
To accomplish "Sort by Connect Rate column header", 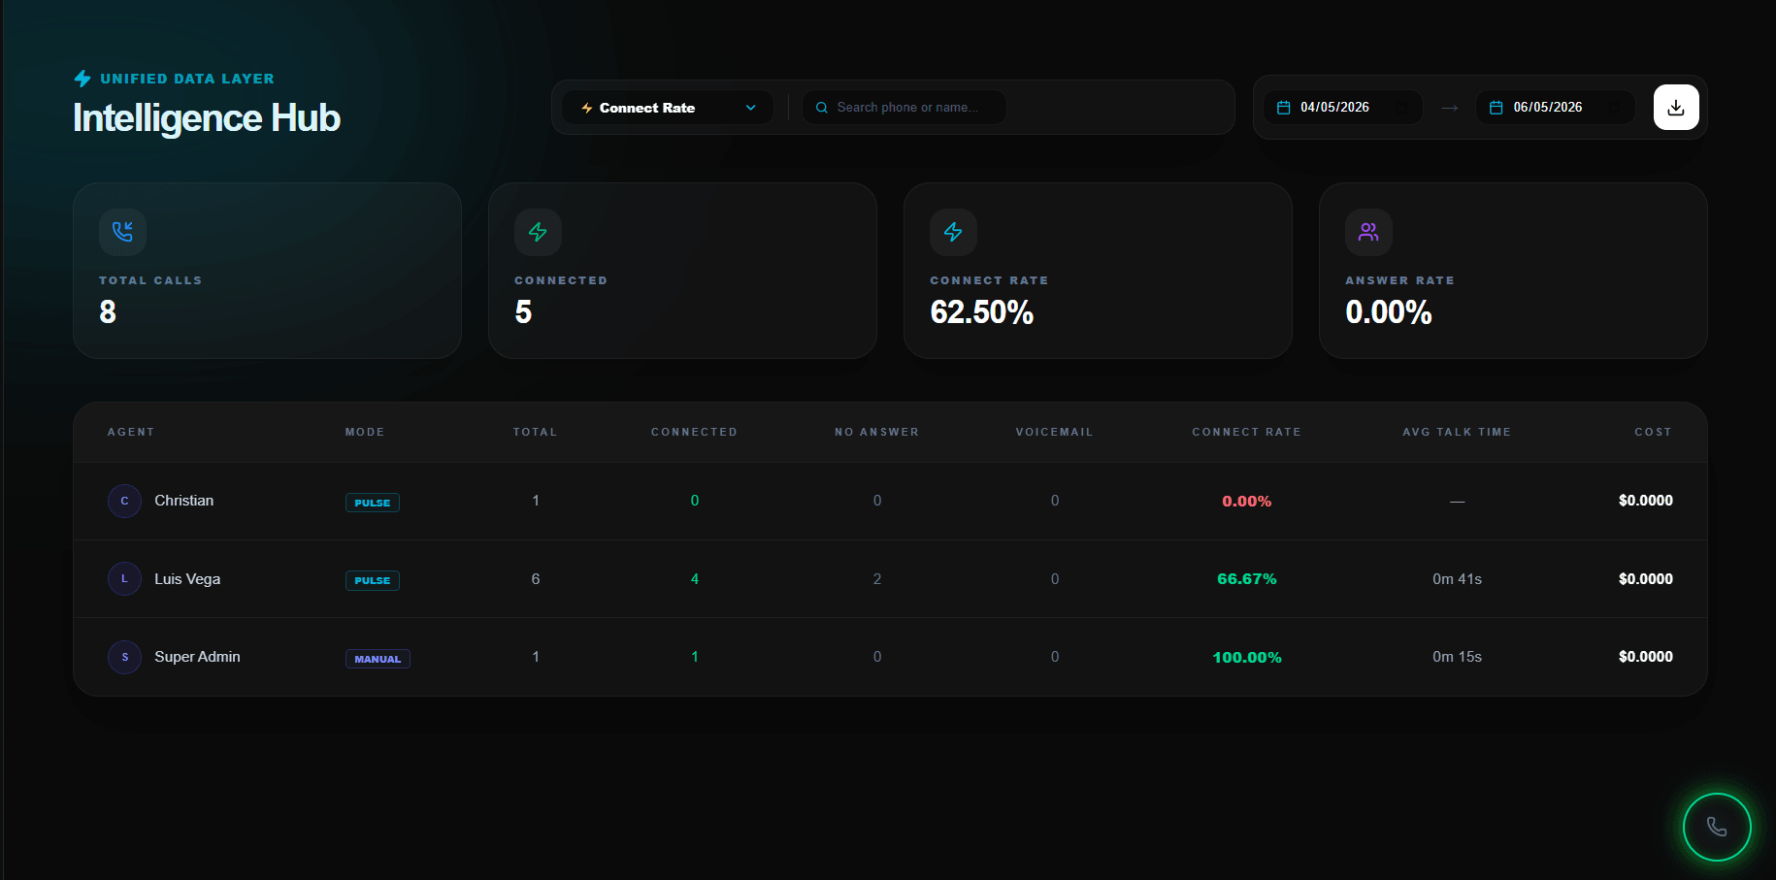I will pyautogui.click(x=1247, y=432).
